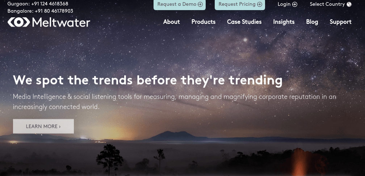Click the LEARN MORE button
This screenshot has width=365, height=176.
43,126
